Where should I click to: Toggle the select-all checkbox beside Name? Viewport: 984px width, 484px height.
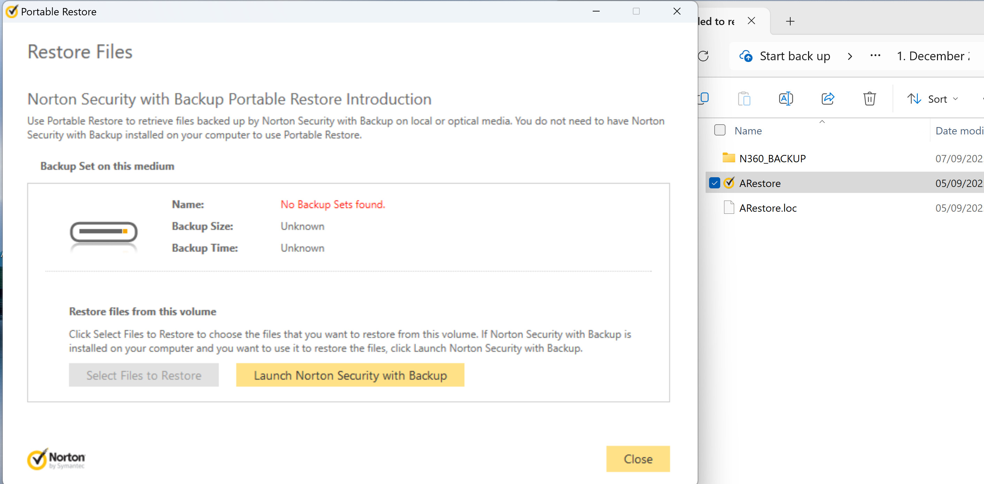(720, 130)
